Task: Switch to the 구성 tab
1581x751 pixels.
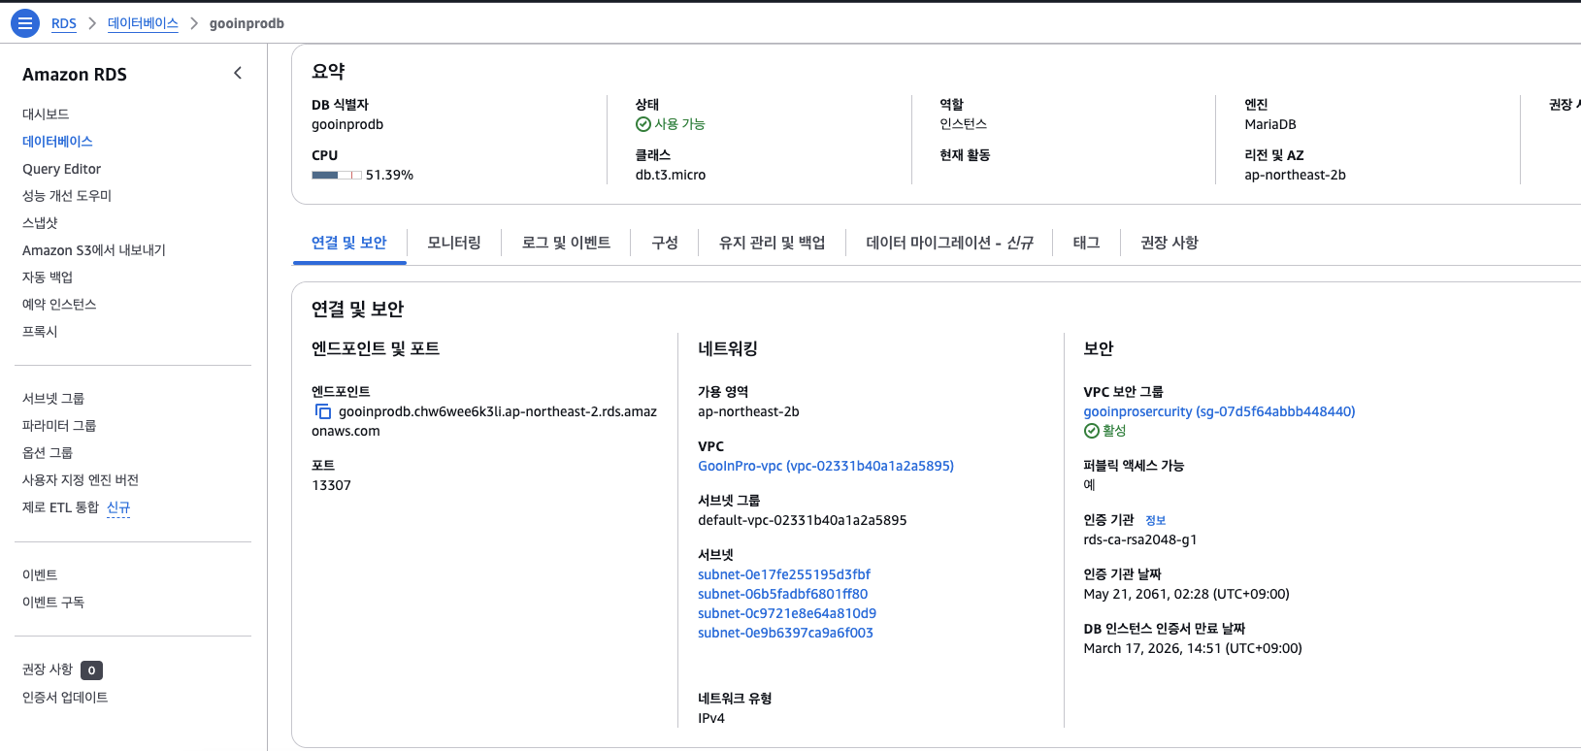Action: point(665,243)
